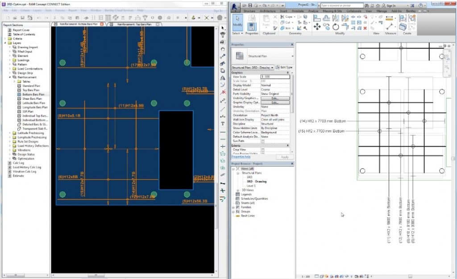Click the Revit keyword search box
The image size is (457, 279).
click(341, 5)
